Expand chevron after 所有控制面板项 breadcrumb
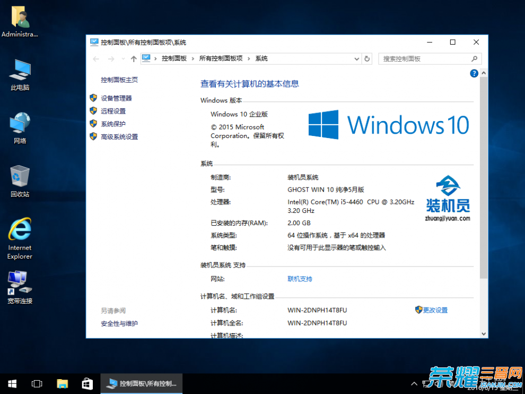 [x=249, y=59]
